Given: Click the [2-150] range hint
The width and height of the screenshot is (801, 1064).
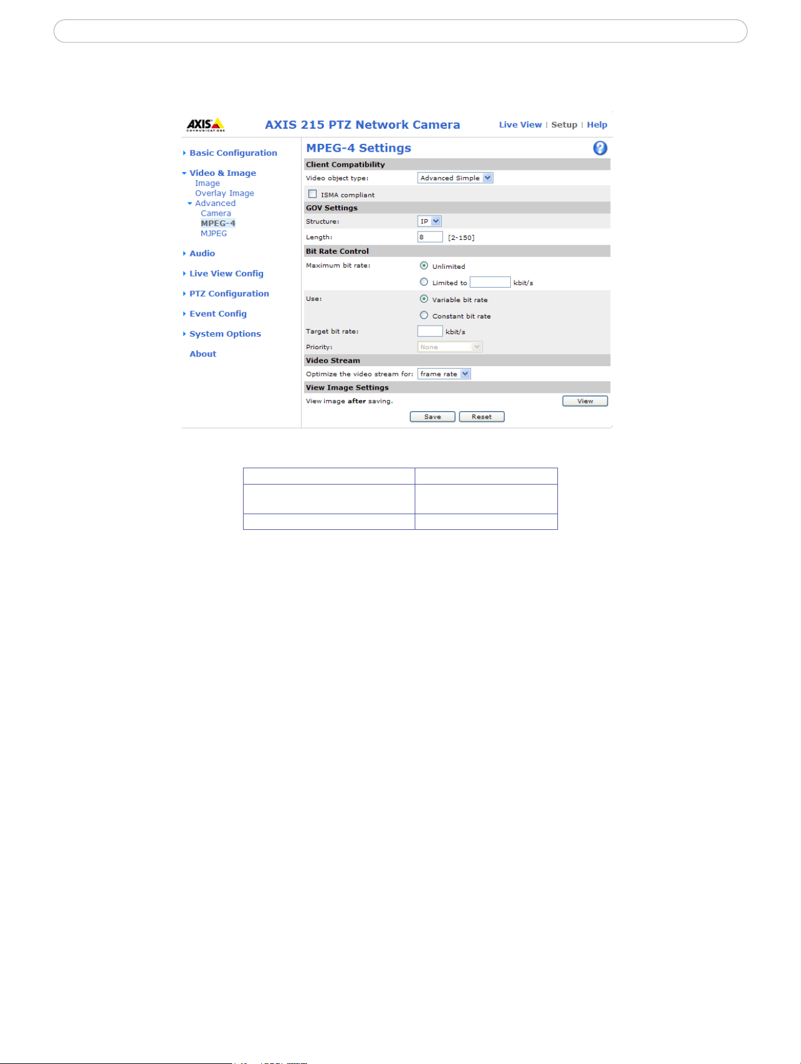Looking at the screenshot, I should (461, 237).
